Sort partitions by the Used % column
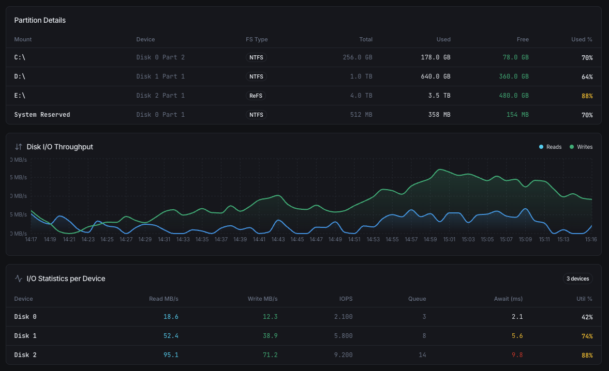 coord(582,39)
